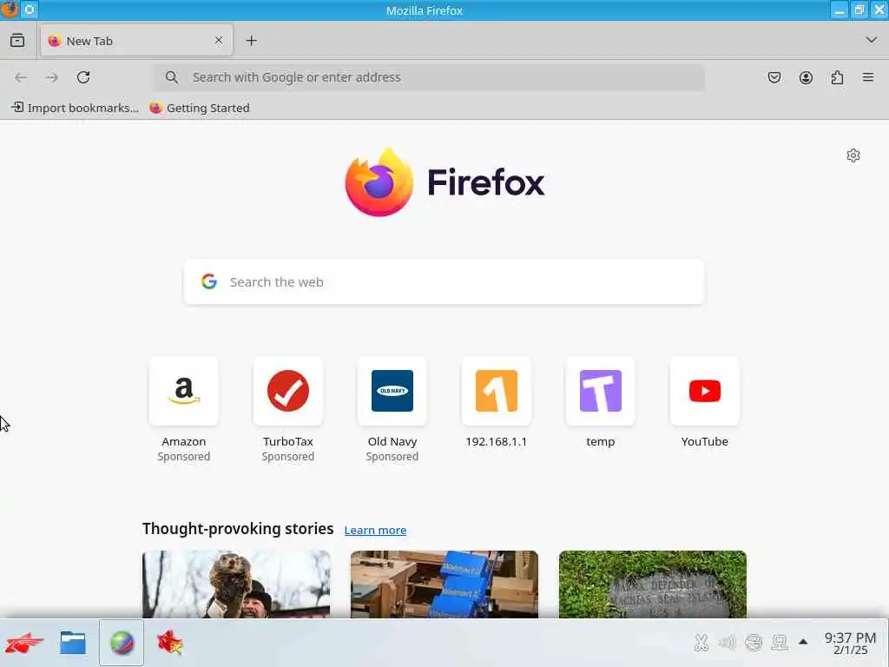Select the web browser globe taskbar icon
Viewport: 889px width, 667px height.
(122, 644)
